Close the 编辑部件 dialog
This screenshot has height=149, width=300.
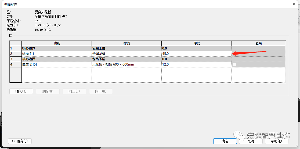tap(294, 4)
